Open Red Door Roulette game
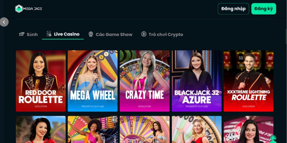This screenshot has height=143, width=287. (41, 81)
